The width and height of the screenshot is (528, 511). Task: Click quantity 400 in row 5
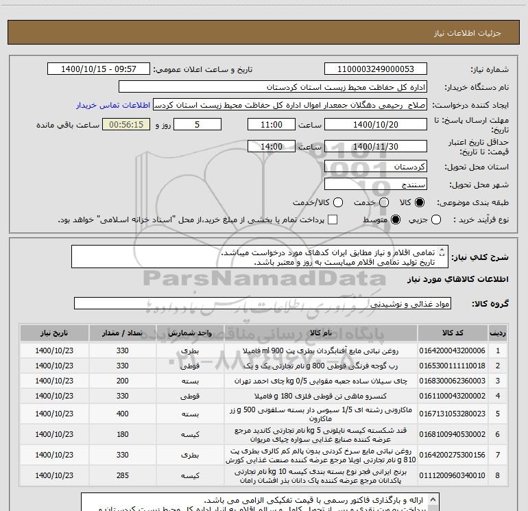click(123, 414)
